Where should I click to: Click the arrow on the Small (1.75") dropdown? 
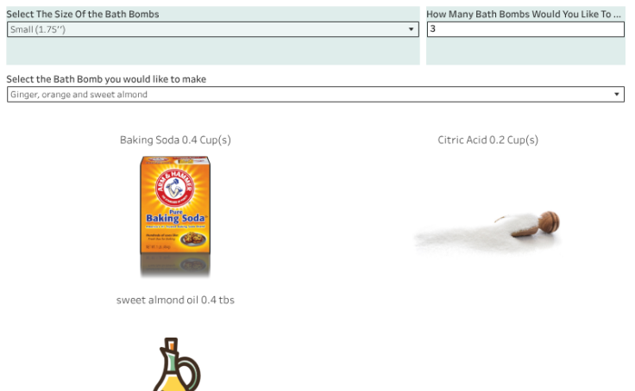coord(411,29)
